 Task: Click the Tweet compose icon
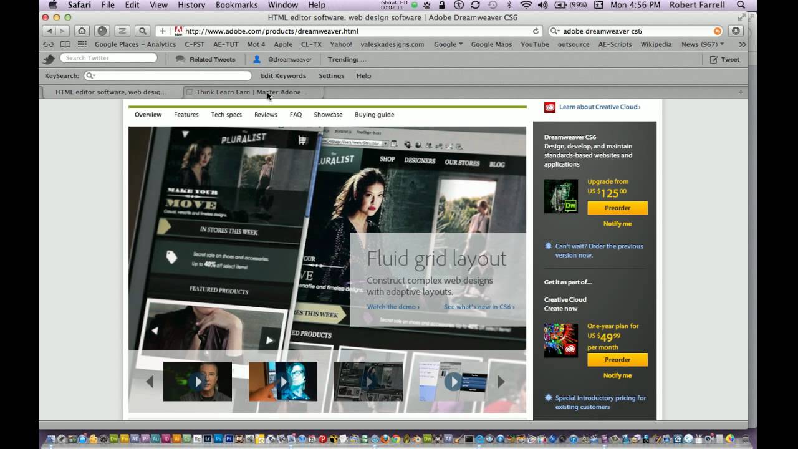pyautogui.click(x=714, y=59)
